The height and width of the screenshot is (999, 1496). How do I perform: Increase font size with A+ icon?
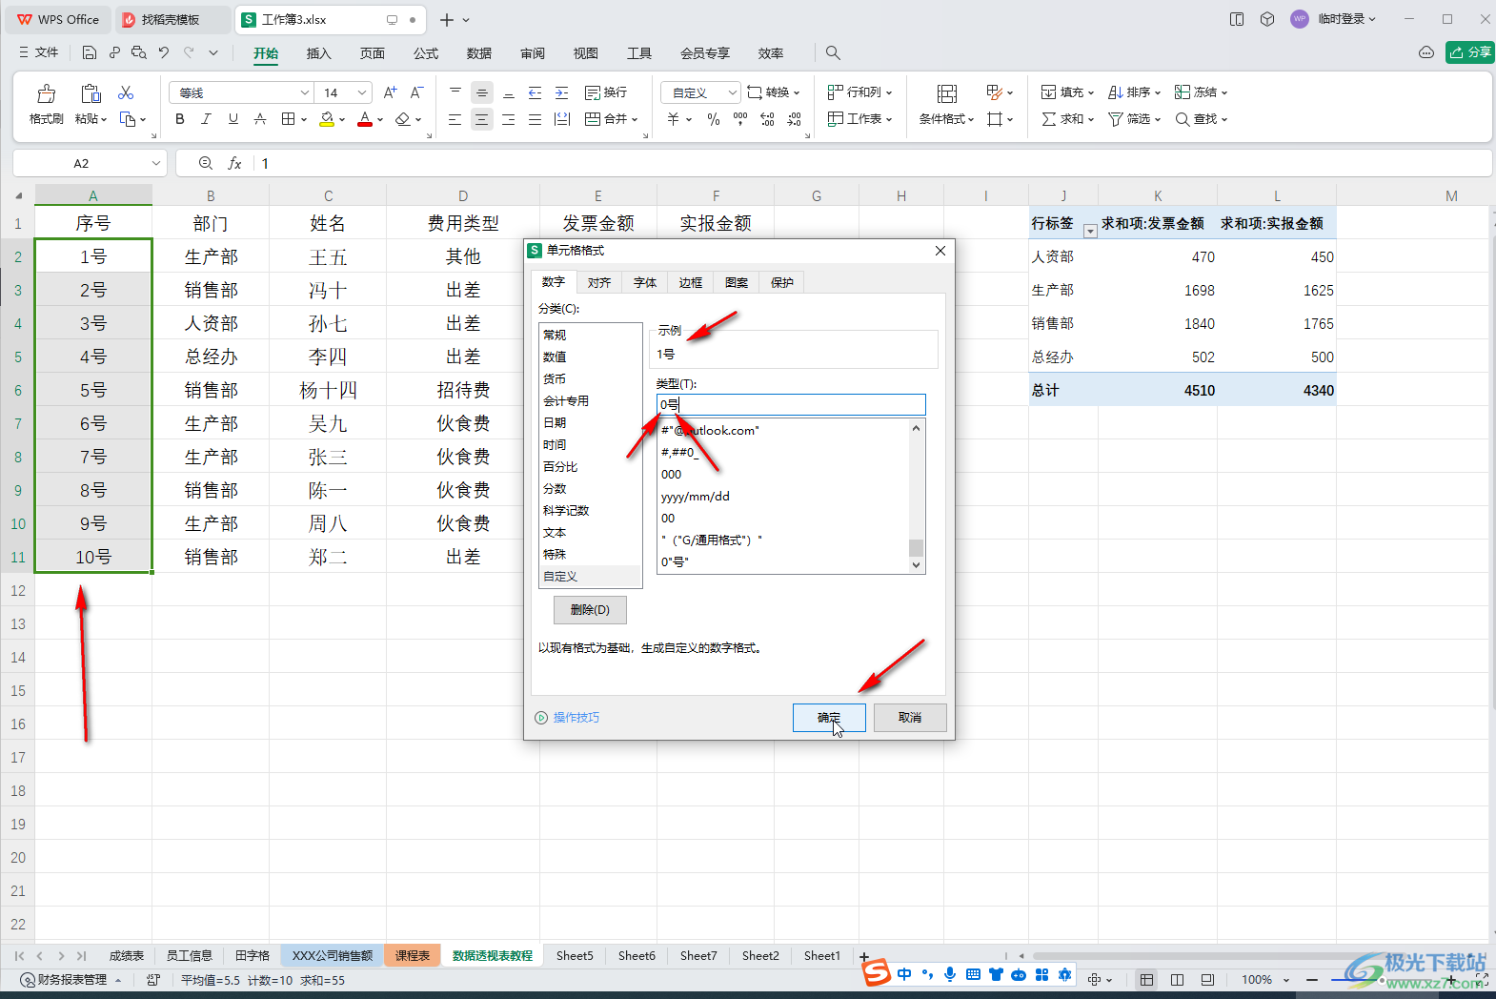(x=390, y=92)
